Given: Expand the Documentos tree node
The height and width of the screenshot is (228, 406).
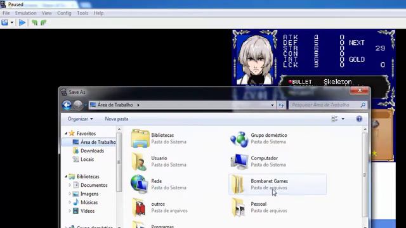Looking at the screenshot, I should point(70,185).
